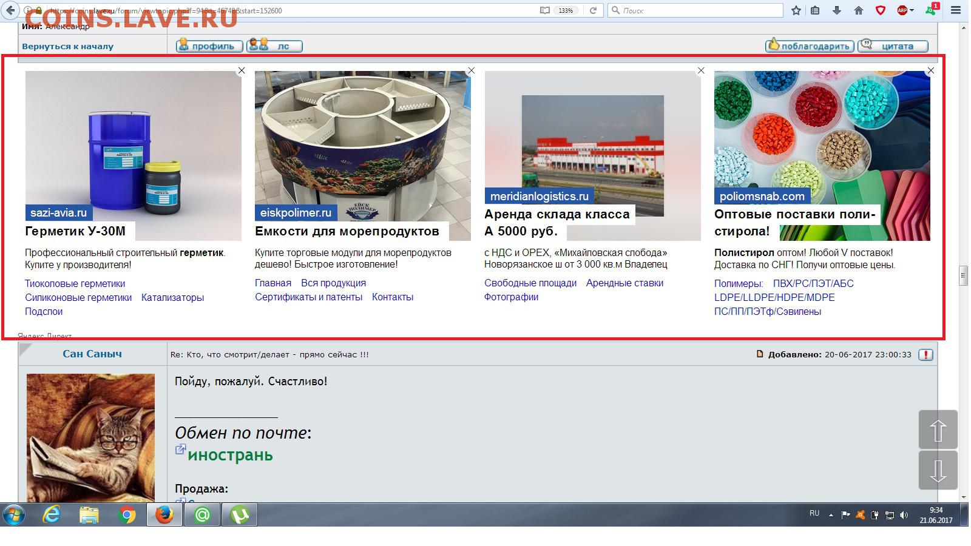Click the browser search field Поиск
Viewport: 971px width, 546px height.
[695, 10]
